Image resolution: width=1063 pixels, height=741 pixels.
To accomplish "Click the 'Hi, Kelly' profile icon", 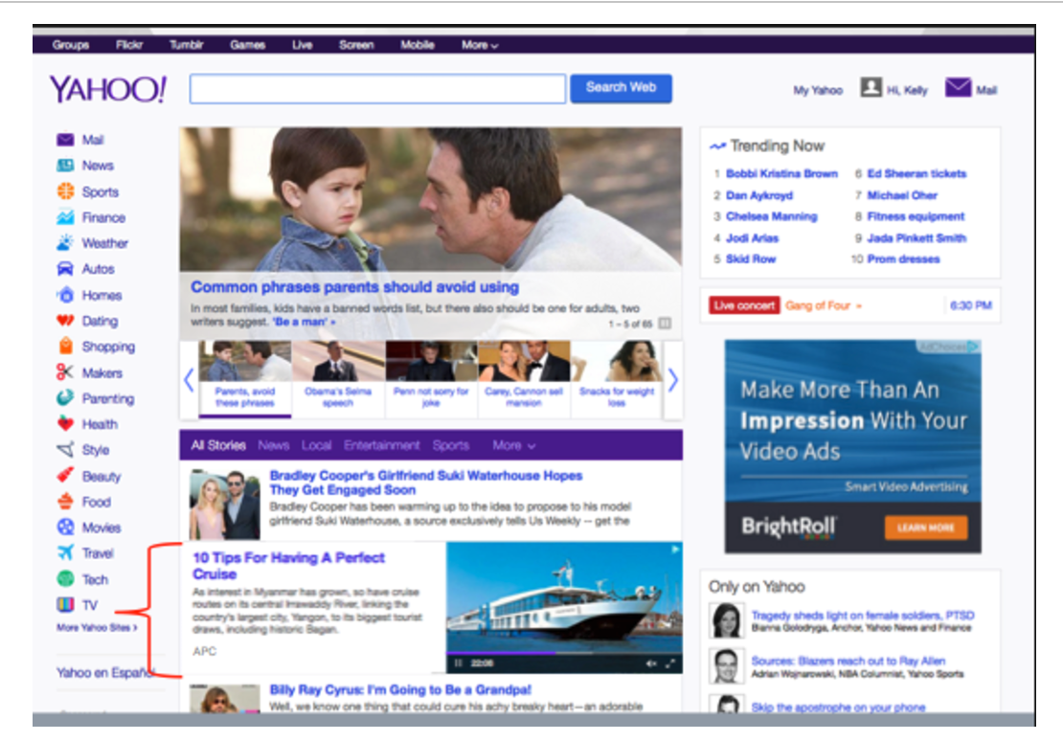I will click(871, 87).
